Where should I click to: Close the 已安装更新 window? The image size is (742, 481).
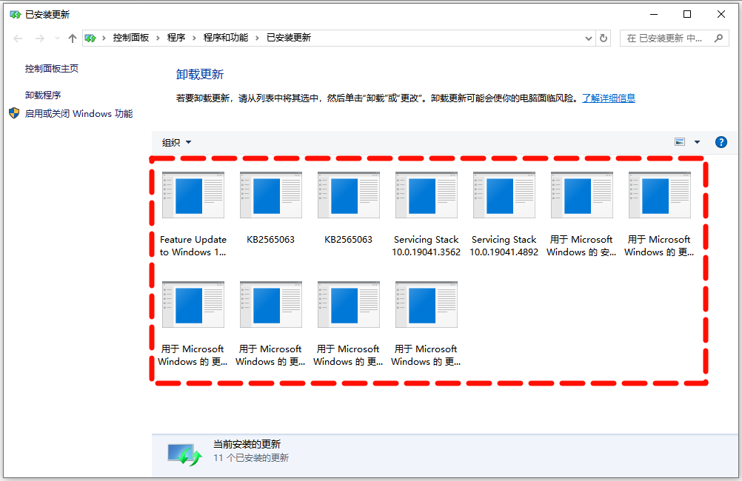(x=721, y=14)
